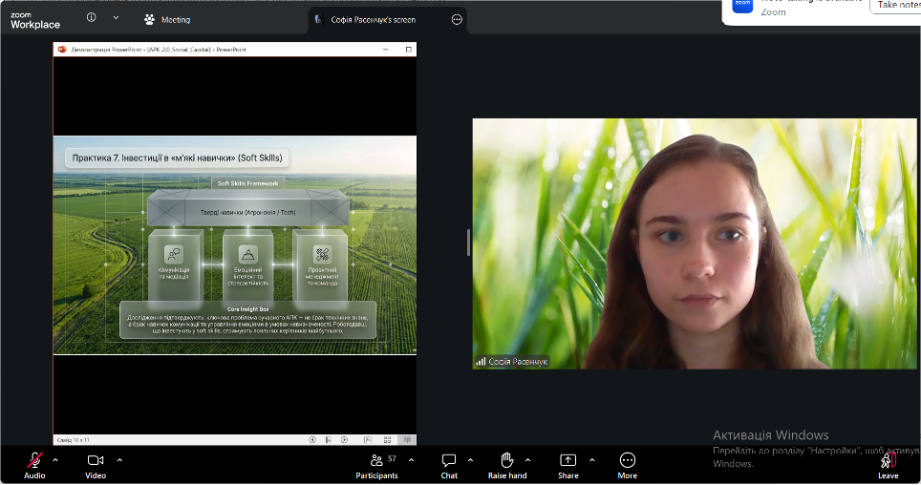Unmute the microphone via Audio icon
The height and width of the screenshot is (485, 921).
pos(34,461)
